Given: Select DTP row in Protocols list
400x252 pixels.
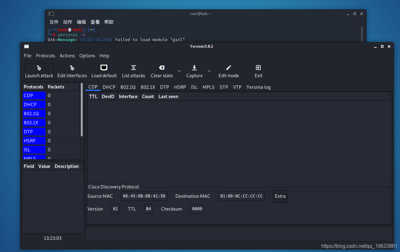Looking at the screenshot, I should click(51, 132).
